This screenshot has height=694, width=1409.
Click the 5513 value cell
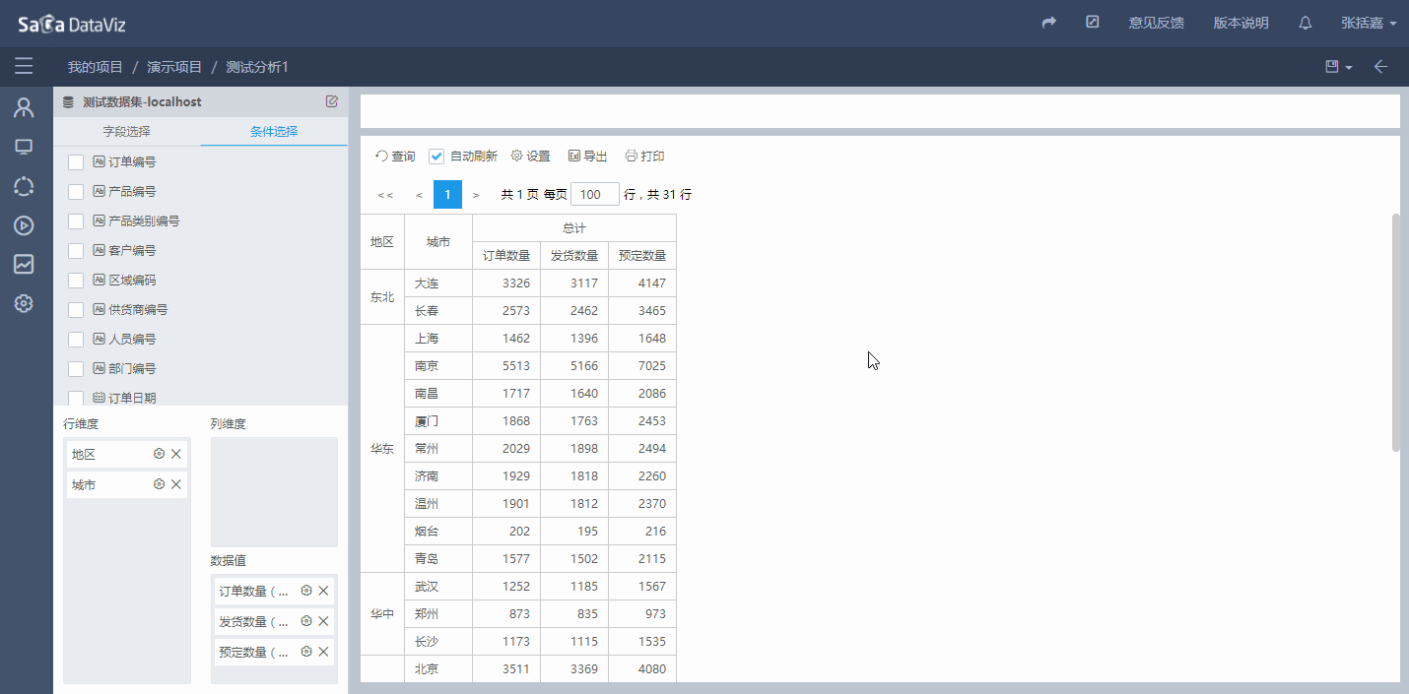(506, 366)
